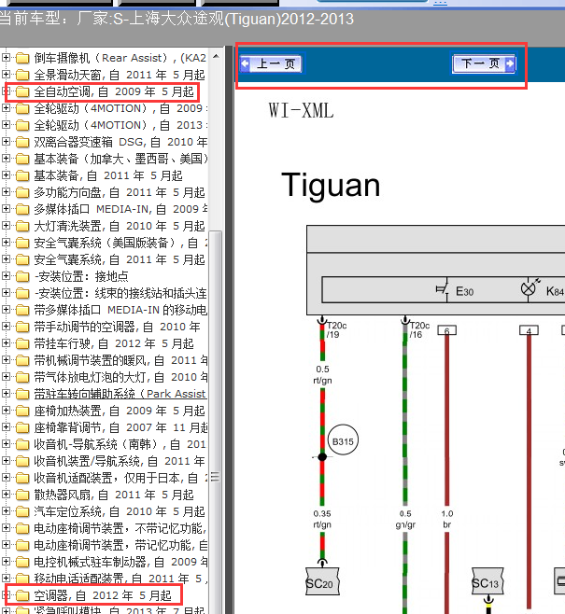The image size is (565, 614).
Task: Click folder icon of 带气体放电灯泡的大灯
Action: pos(22,377)
